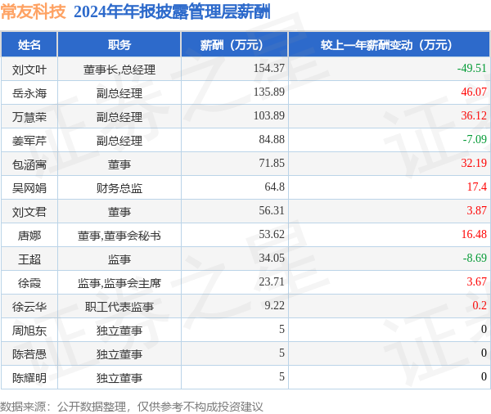Image resolution: width=491 pixels, height=414 pixels.
Task: Click 独立董事 in 周旭东's row
Action: (x=119, y=331)
